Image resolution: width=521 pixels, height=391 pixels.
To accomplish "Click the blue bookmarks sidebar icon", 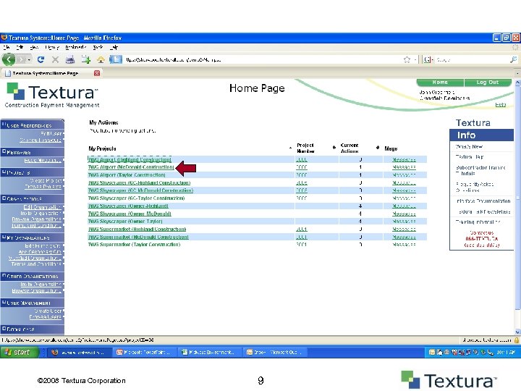I will [116, 59].
